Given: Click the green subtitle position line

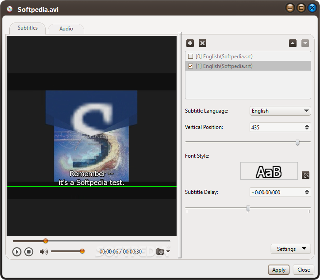Looking at the screenshot, I should pyautogui.click(x=92, y=186).
